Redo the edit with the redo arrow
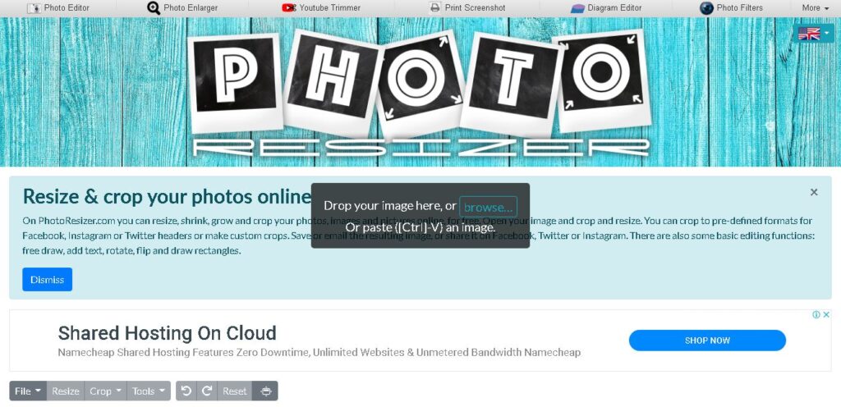 [207, 391]
